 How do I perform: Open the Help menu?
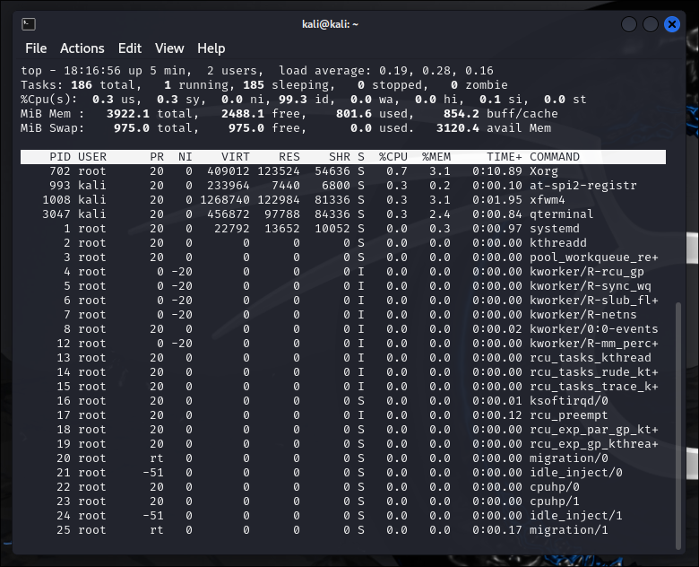pos(211,48)
